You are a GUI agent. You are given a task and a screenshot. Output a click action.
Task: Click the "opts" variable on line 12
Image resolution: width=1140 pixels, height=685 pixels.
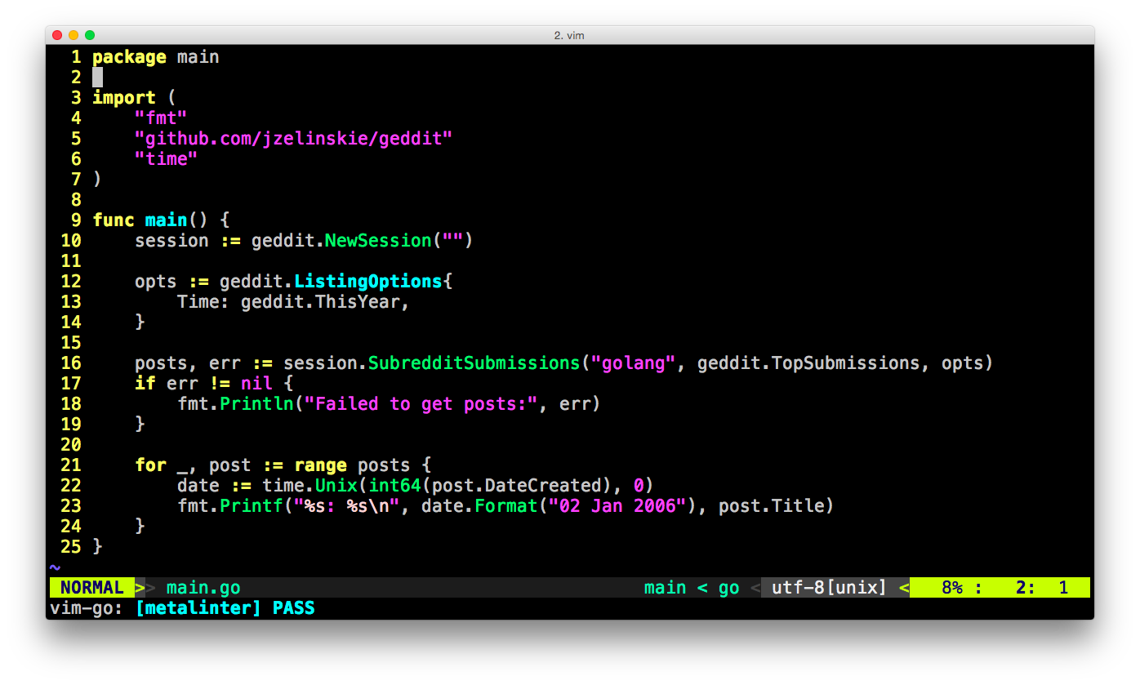point(156,282)
